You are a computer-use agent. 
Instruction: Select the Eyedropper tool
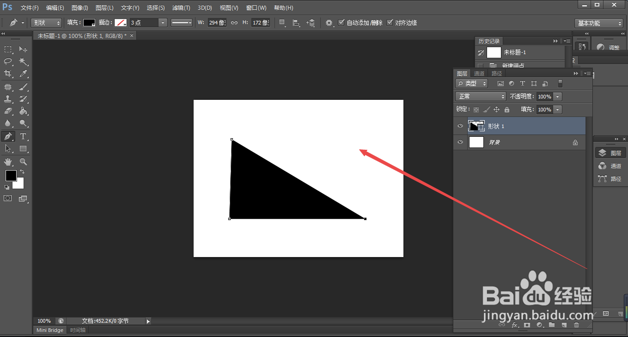coord(23,74)
